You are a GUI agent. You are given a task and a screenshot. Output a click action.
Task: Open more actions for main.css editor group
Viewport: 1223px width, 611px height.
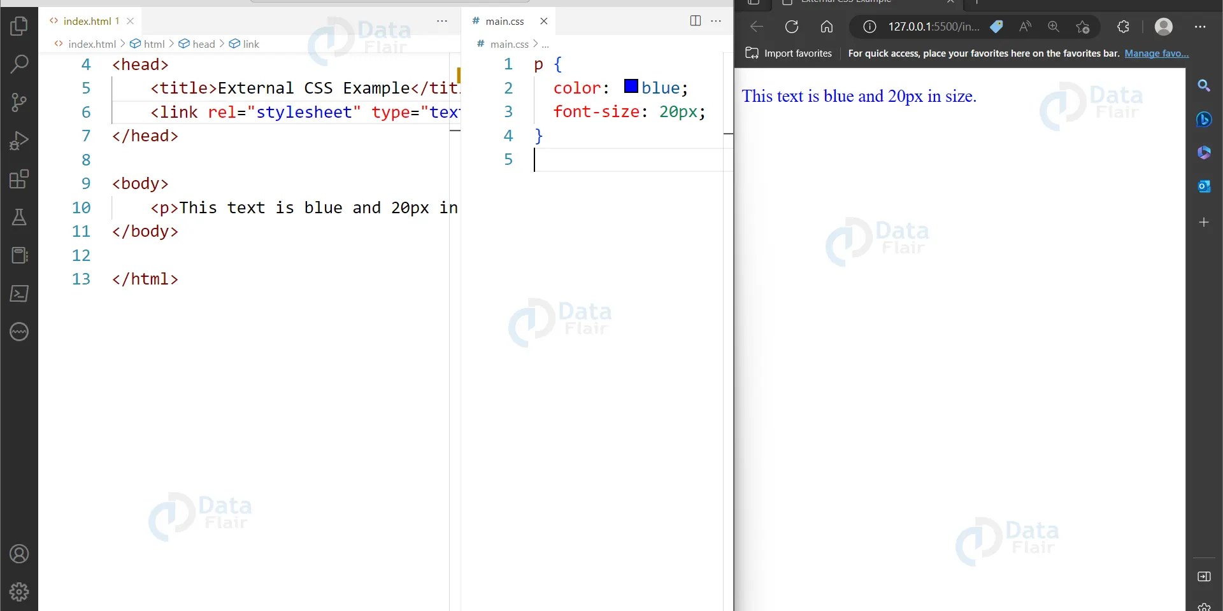pyautogui.click(x=716, y=21)
